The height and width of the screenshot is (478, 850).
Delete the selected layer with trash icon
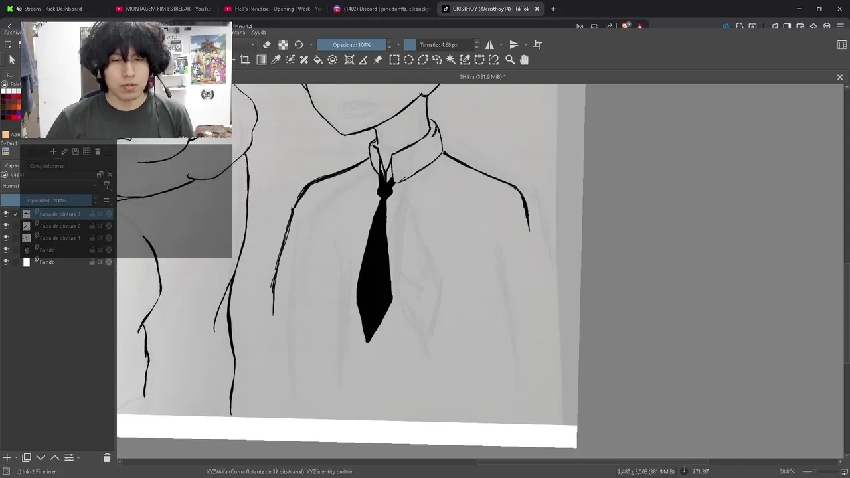tap(107, 457)
